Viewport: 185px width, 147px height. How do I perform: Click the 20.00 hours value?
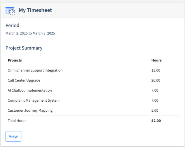pyautogui.click(x=156, y=80)
